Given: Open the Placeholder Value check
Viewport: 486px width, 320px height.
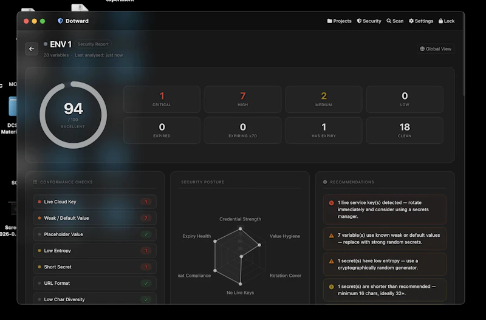Looking at the screenshot, I should click(95, 234).
